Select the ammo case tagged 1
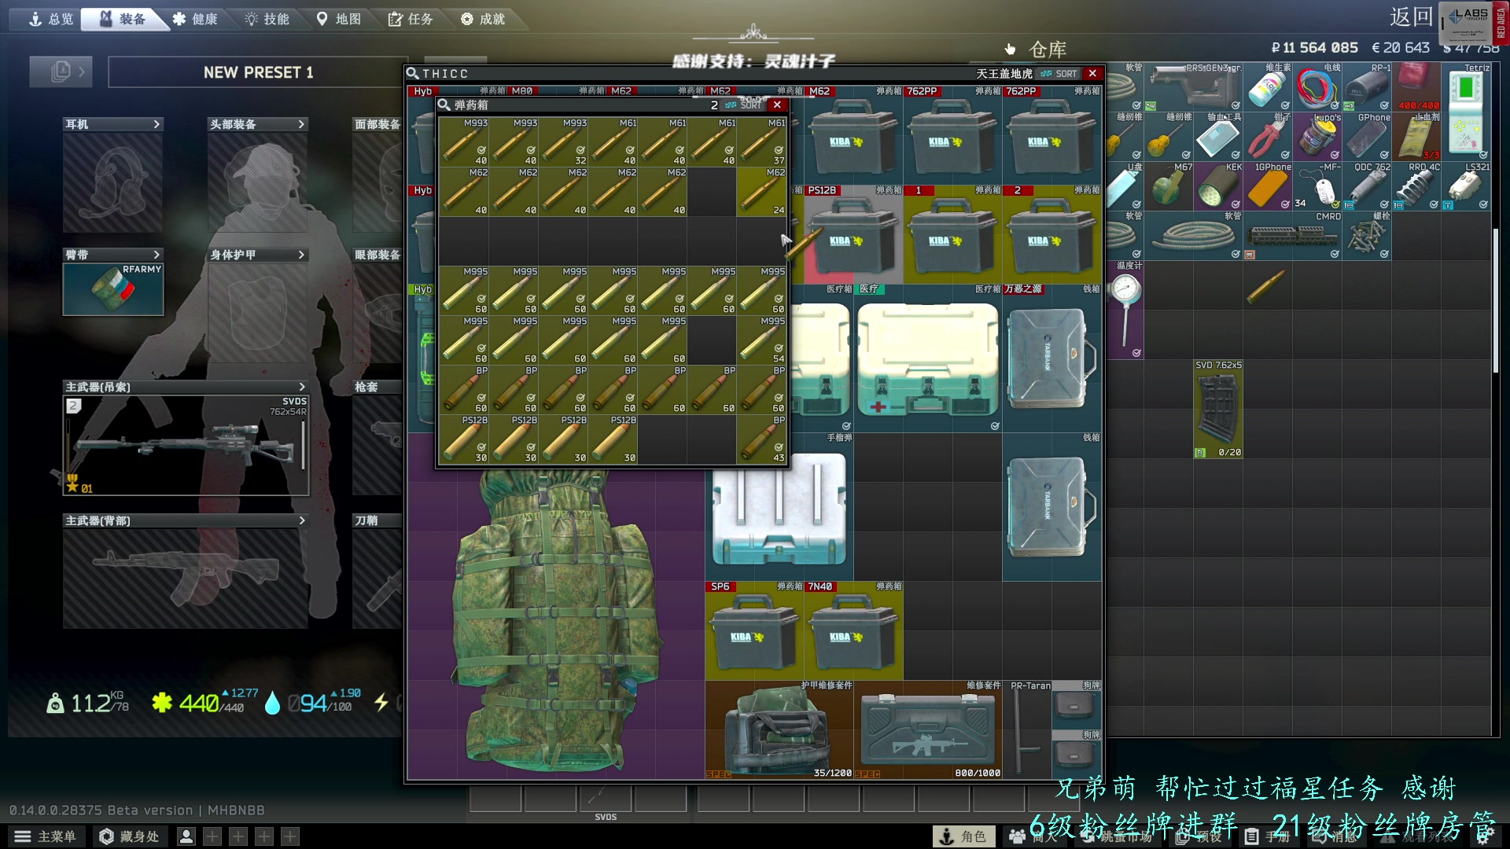Viewport: 1510px width, 849px height. pyautogui.click(x=953, y=234)
